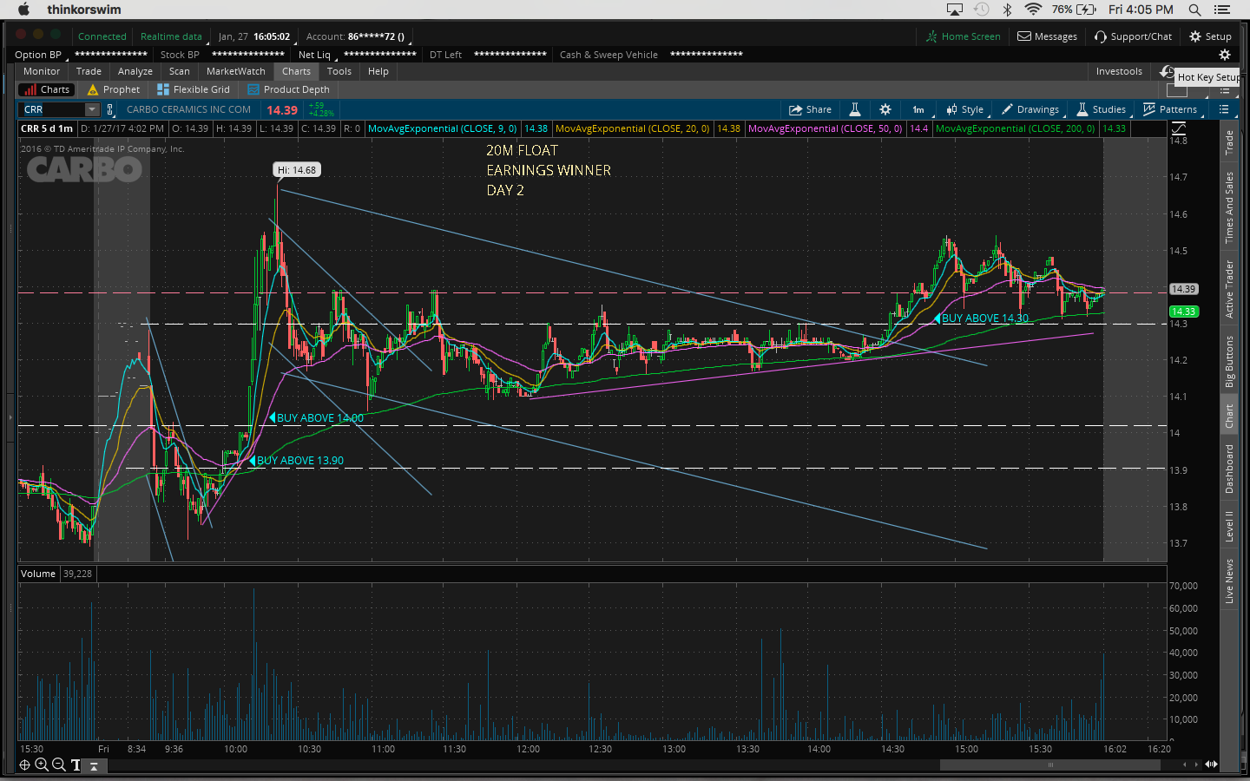Open the Messages button
Image resolution: width=1250 pixels, height=781 pixels.
point(1047,36)
